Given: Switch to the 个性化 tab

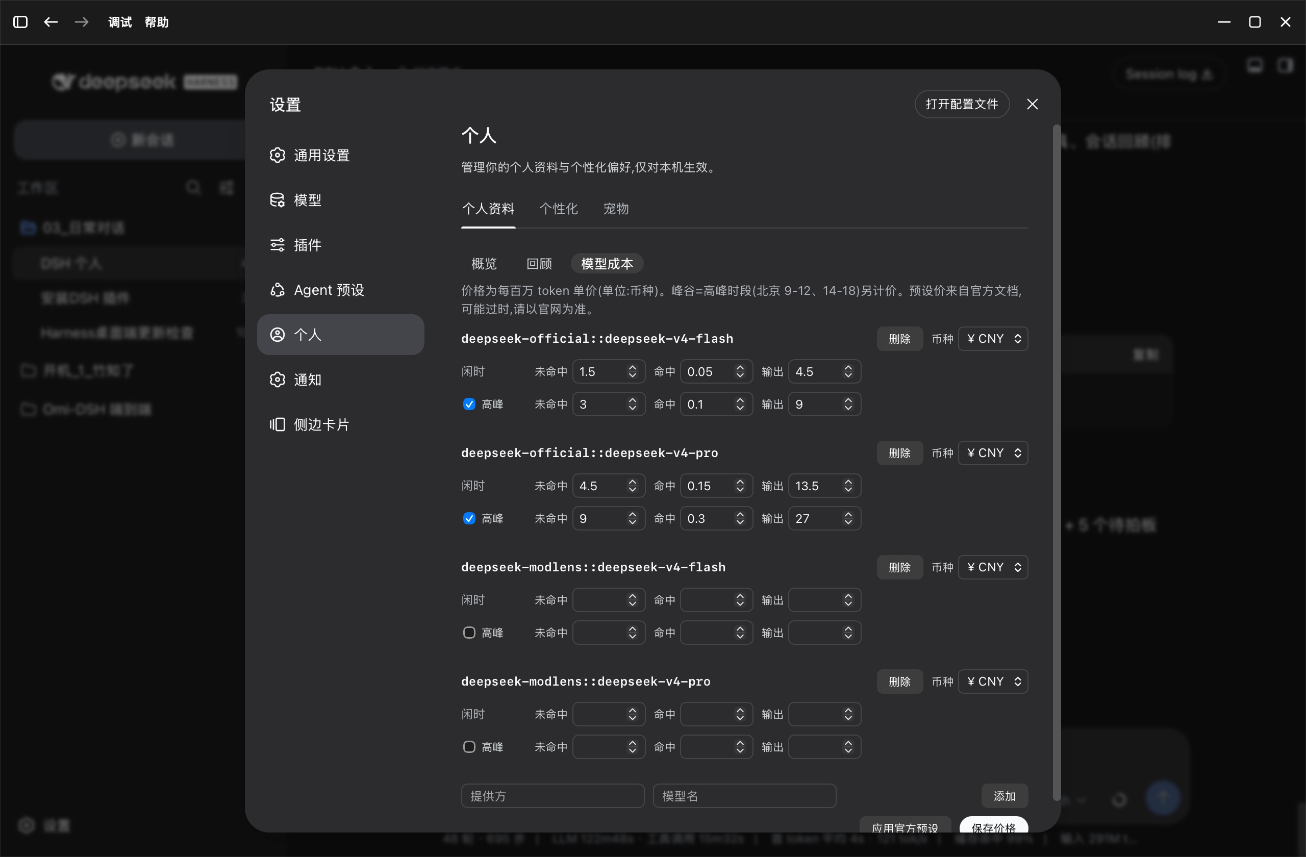Looking at the screenshot, I should click(x=559, y=209).
